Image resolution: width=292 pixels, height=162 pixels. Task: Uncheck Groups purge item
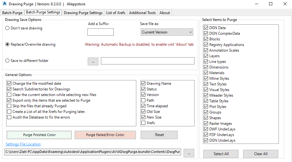pyautogui.click(x=206, y=112)
